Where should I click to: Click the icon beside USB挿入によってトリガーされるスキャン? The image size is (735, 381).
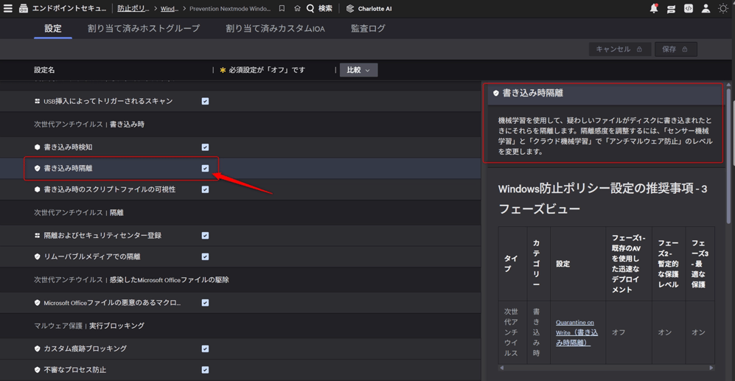(37, 101)
